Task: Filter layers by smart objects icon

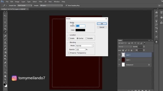Action: click(x=141, y=43)
